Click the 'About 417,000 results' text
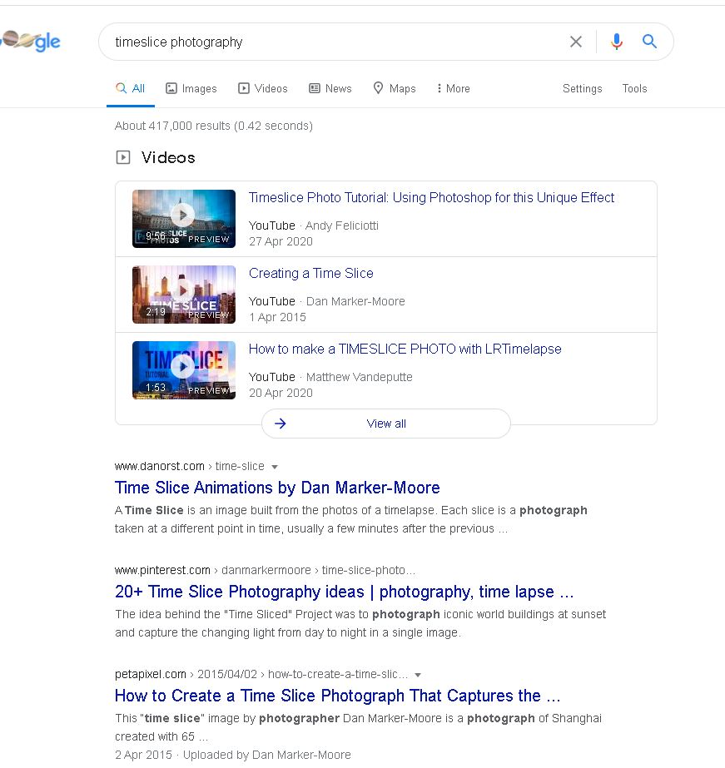 pos(214,126)
